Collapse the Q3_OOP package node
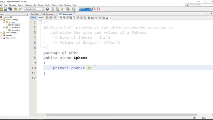 (x=4, y=22)
